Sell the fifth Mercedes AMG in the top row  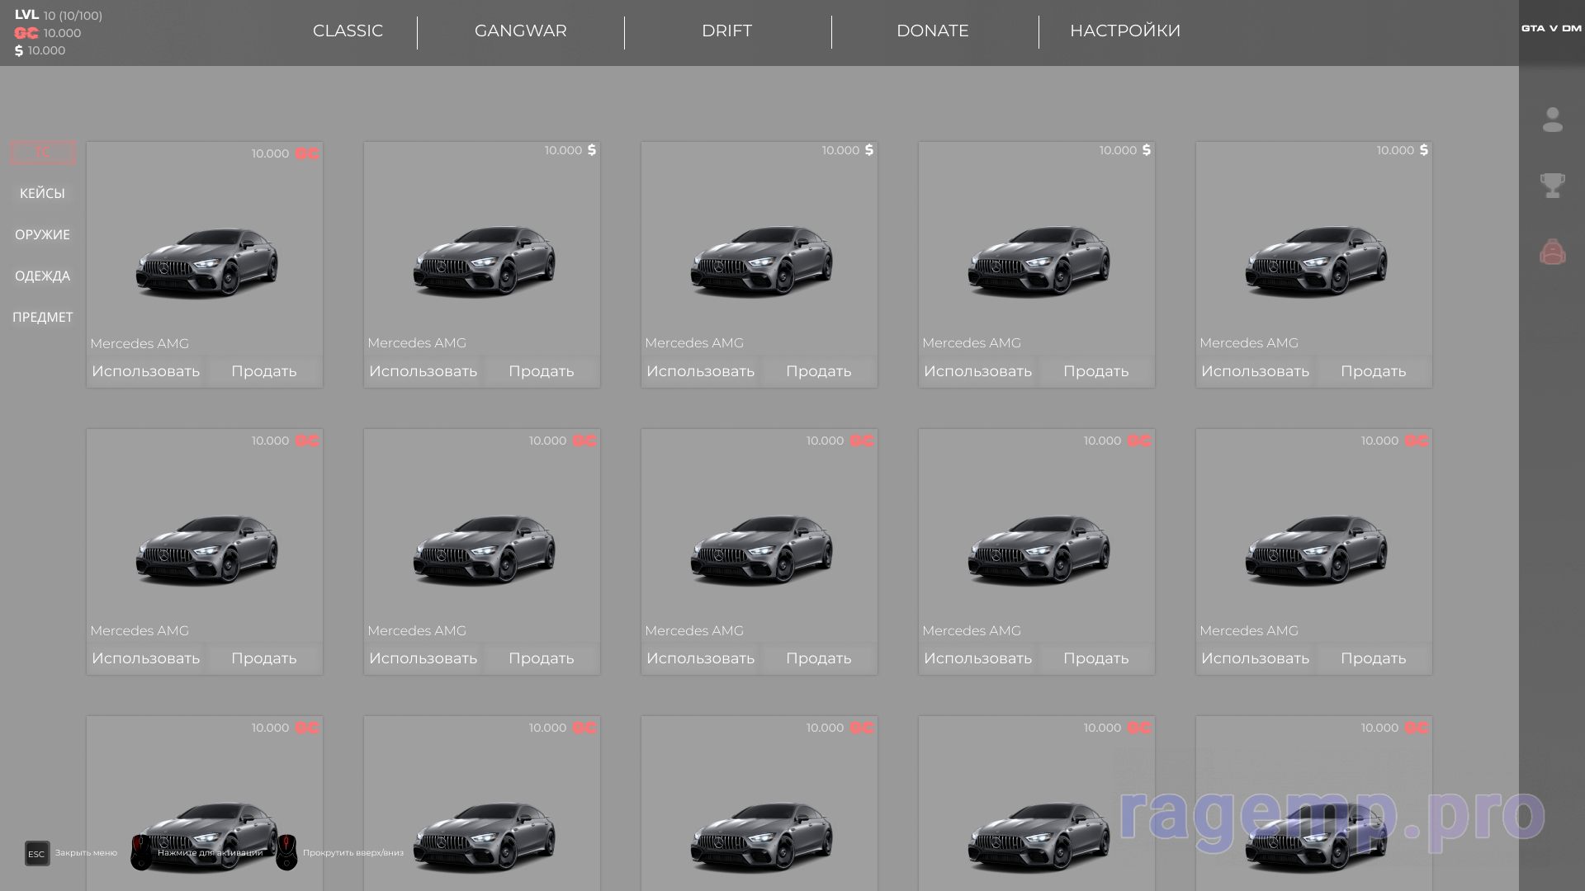(1374, 371)
